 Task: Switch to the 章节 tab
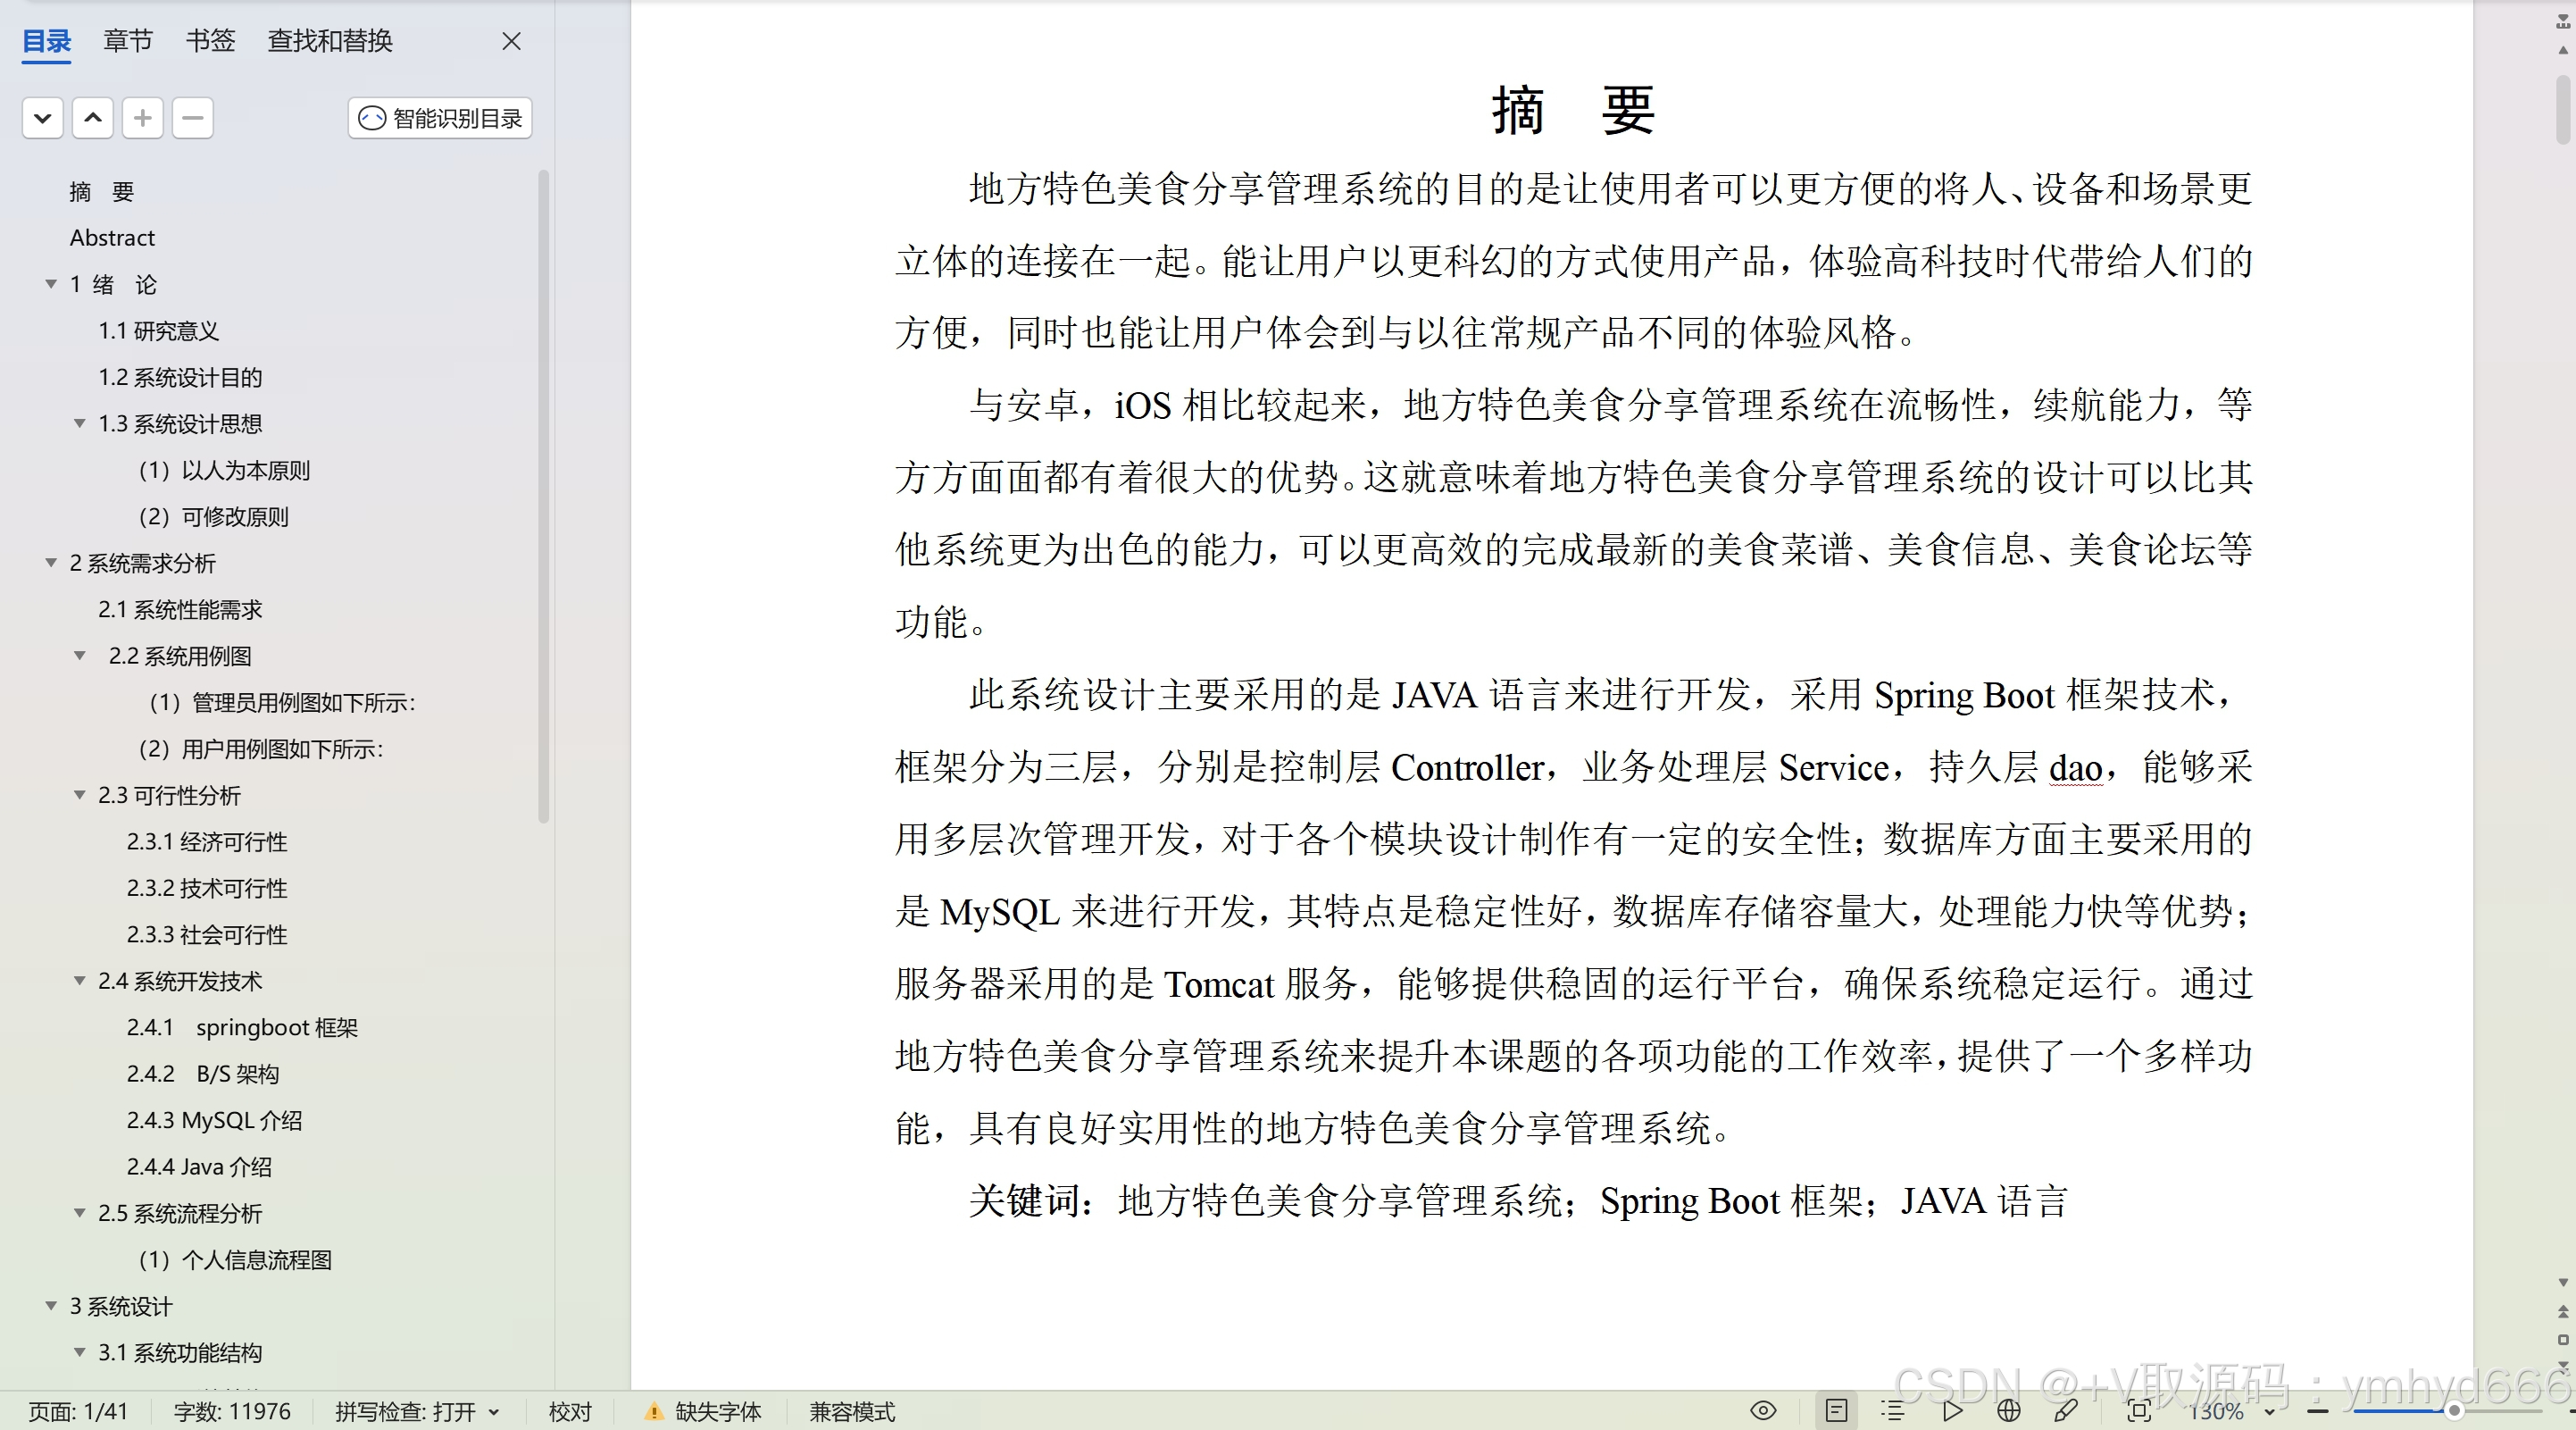[128, 41]
